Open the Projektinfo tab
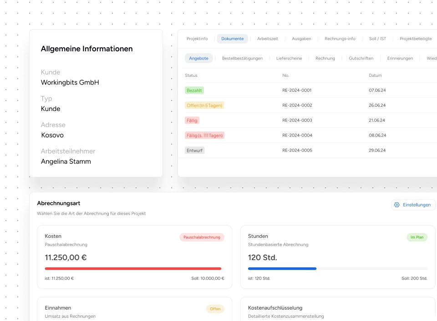 point(197,39)
